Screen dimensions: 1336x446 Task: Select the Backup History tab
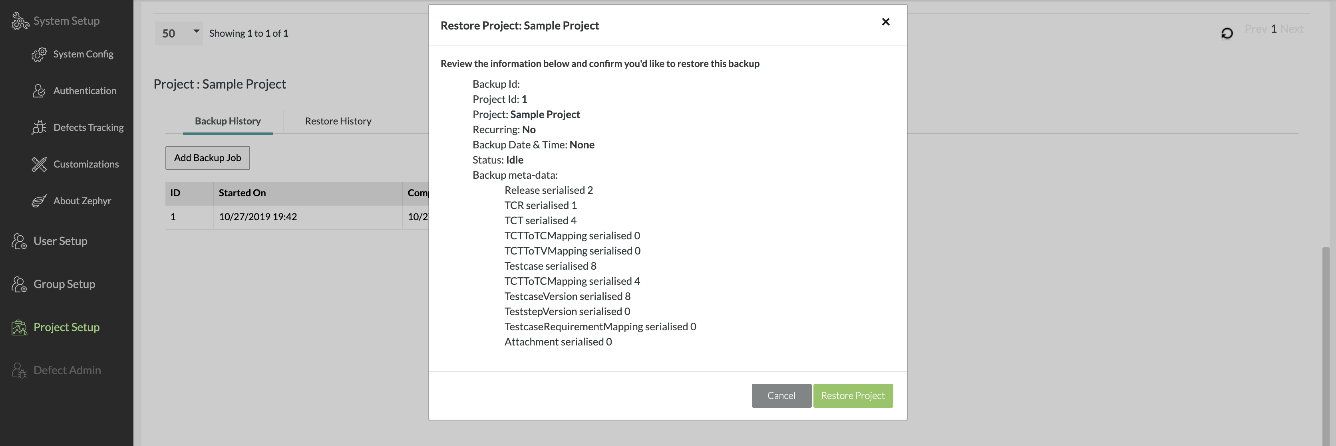(x=228, y=121)
